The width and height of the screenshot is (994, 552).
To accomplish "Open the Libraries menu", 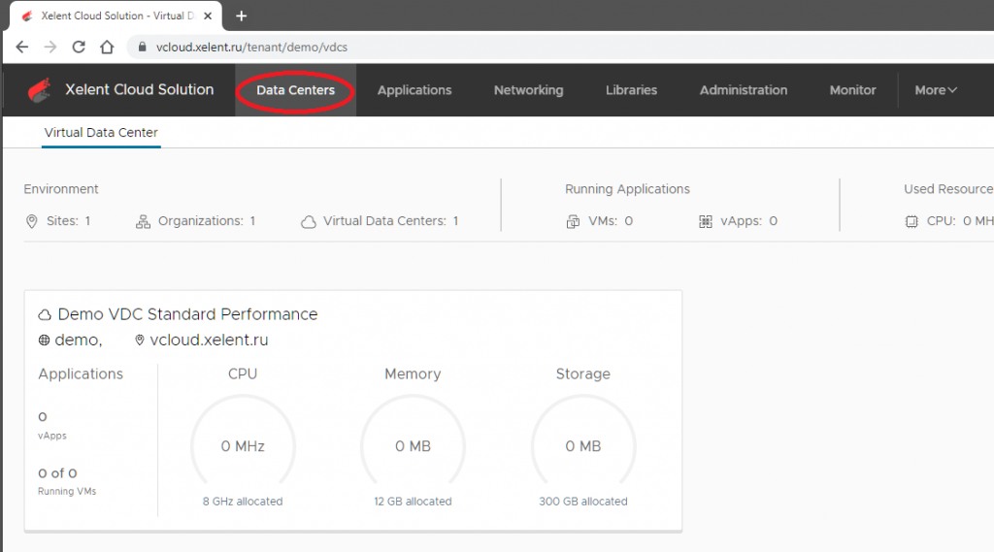I will (631, 90).
